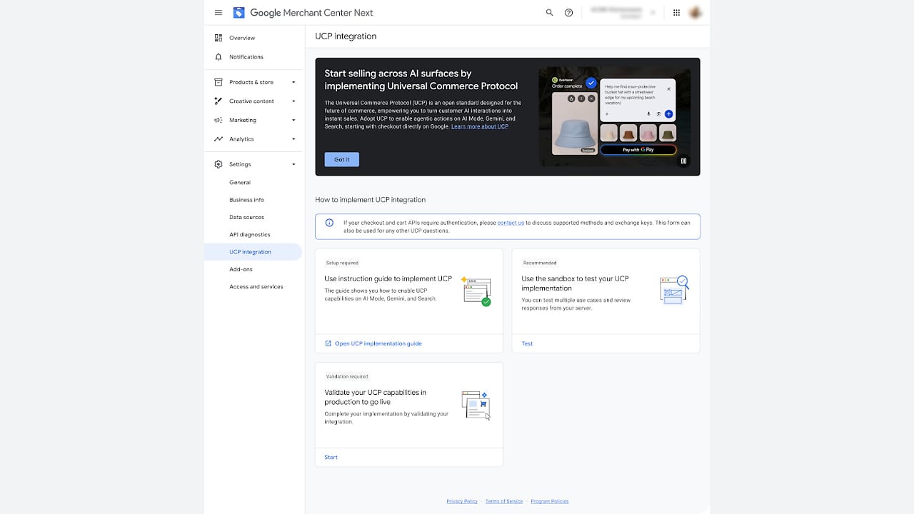Go to General settings
914x514 pixels.
[x=240, y=183]
